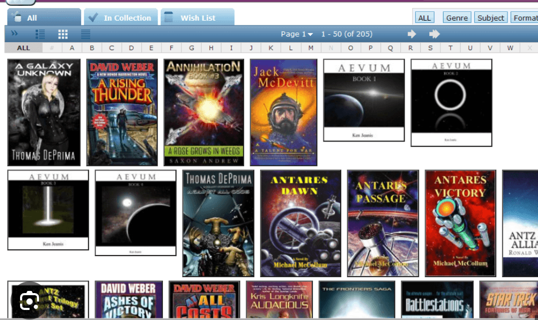Viewport: 538px width, 320px height.
Task: Open A Rising Thunder book cover
Action: [122, 112]
